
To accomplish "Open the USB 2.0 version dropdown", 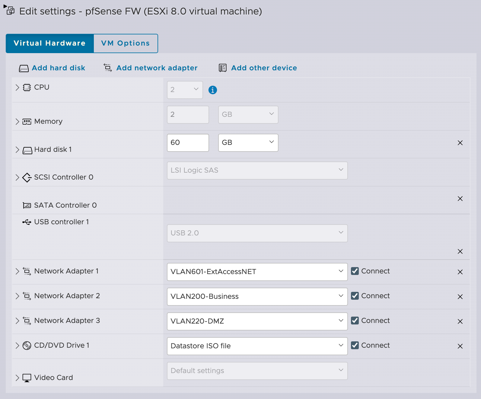I will coord(257,233).
